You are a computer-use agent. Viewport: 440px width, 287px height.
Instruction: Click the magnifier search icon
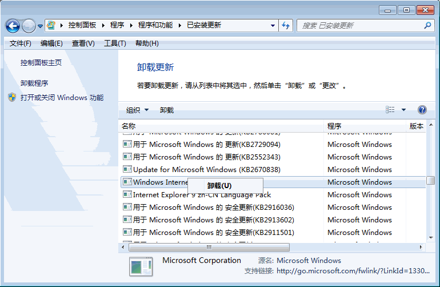pyautogui.click(x=427, y=26)
